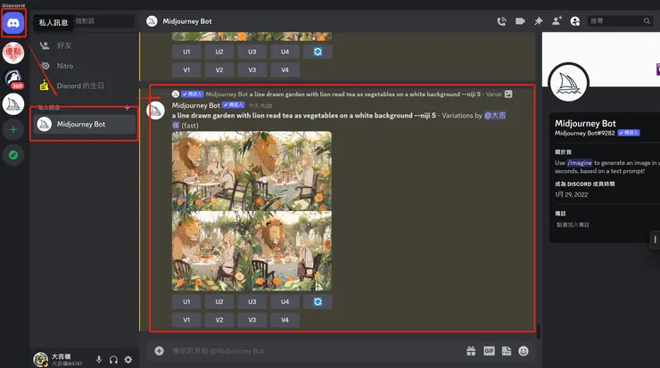Click the @mention user in message
Viewport: 660px width, 368px height.
click(x=495, y=115)
